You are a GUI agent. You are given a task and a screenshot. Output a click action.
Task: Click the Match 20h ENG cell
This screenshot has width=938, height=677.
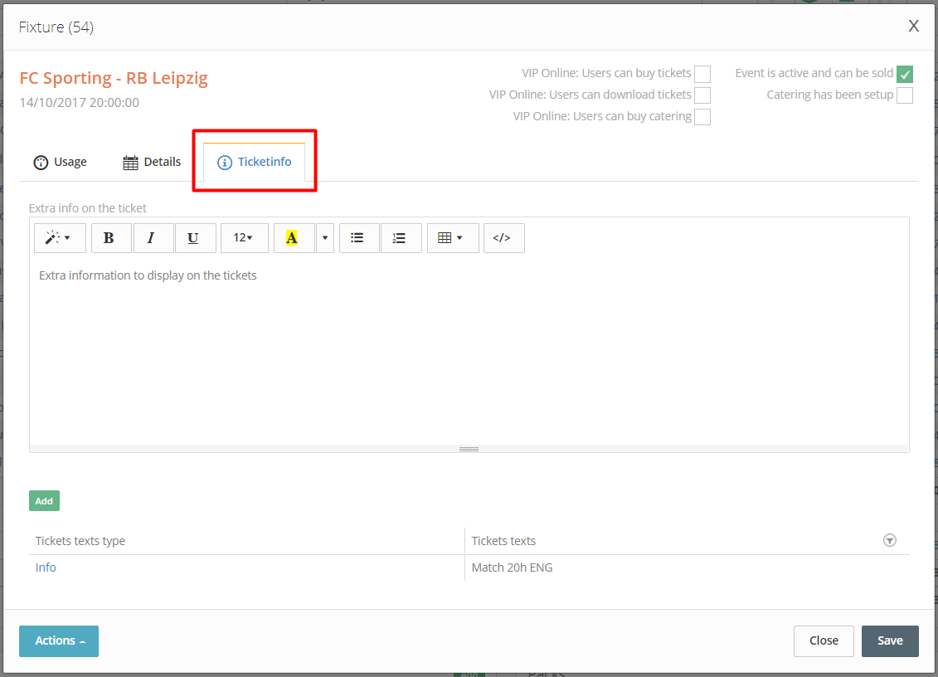tap(687, 567)
